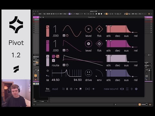
Task: Toggle the Key map mode button in Ableton
Action: click(129, 14)
